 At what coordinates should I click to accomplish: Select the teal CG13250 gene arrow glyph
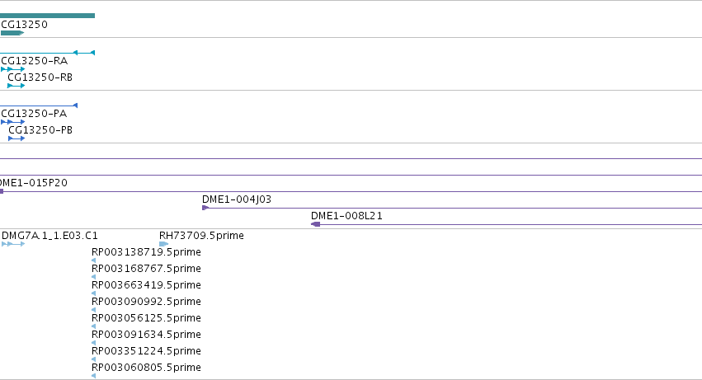click(12, 33)
